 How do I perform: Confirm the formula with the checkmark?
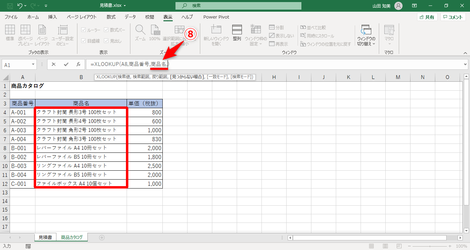tap(66, 64)
